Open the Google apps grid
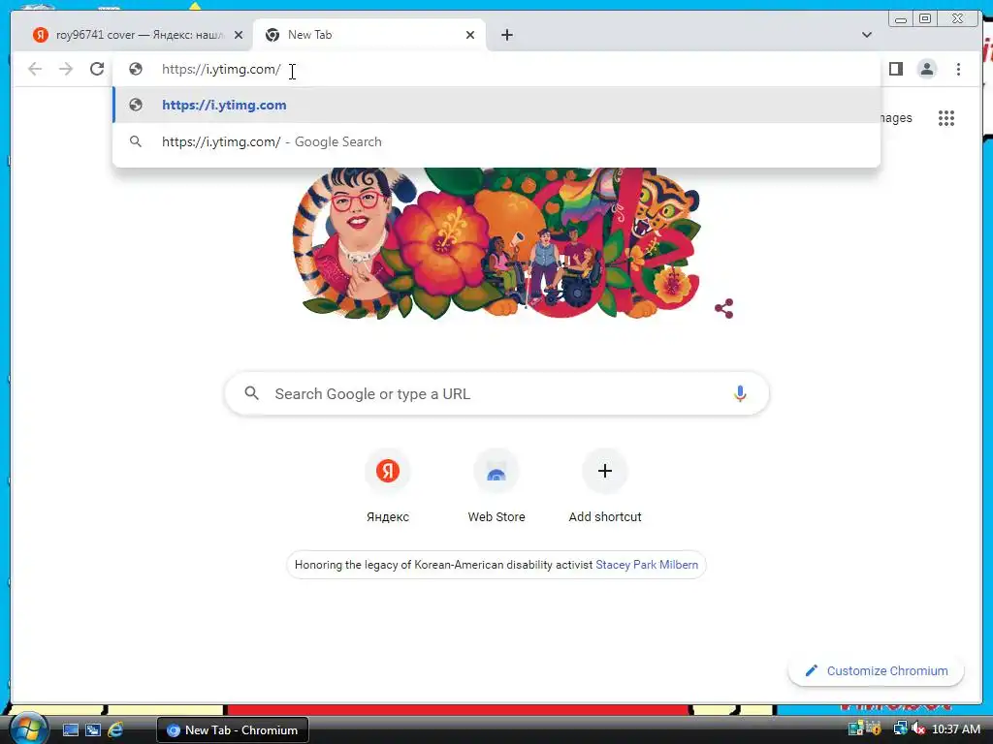993x744 pixels. pyautogui.click(x=946, y=117)
